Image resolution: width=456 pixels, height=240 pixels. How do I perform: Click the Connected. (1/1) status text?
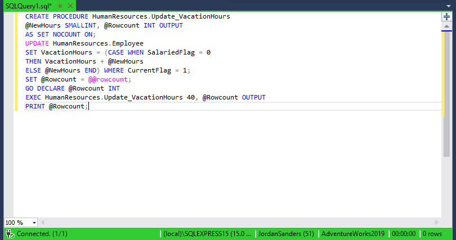(x=42, y=234)
